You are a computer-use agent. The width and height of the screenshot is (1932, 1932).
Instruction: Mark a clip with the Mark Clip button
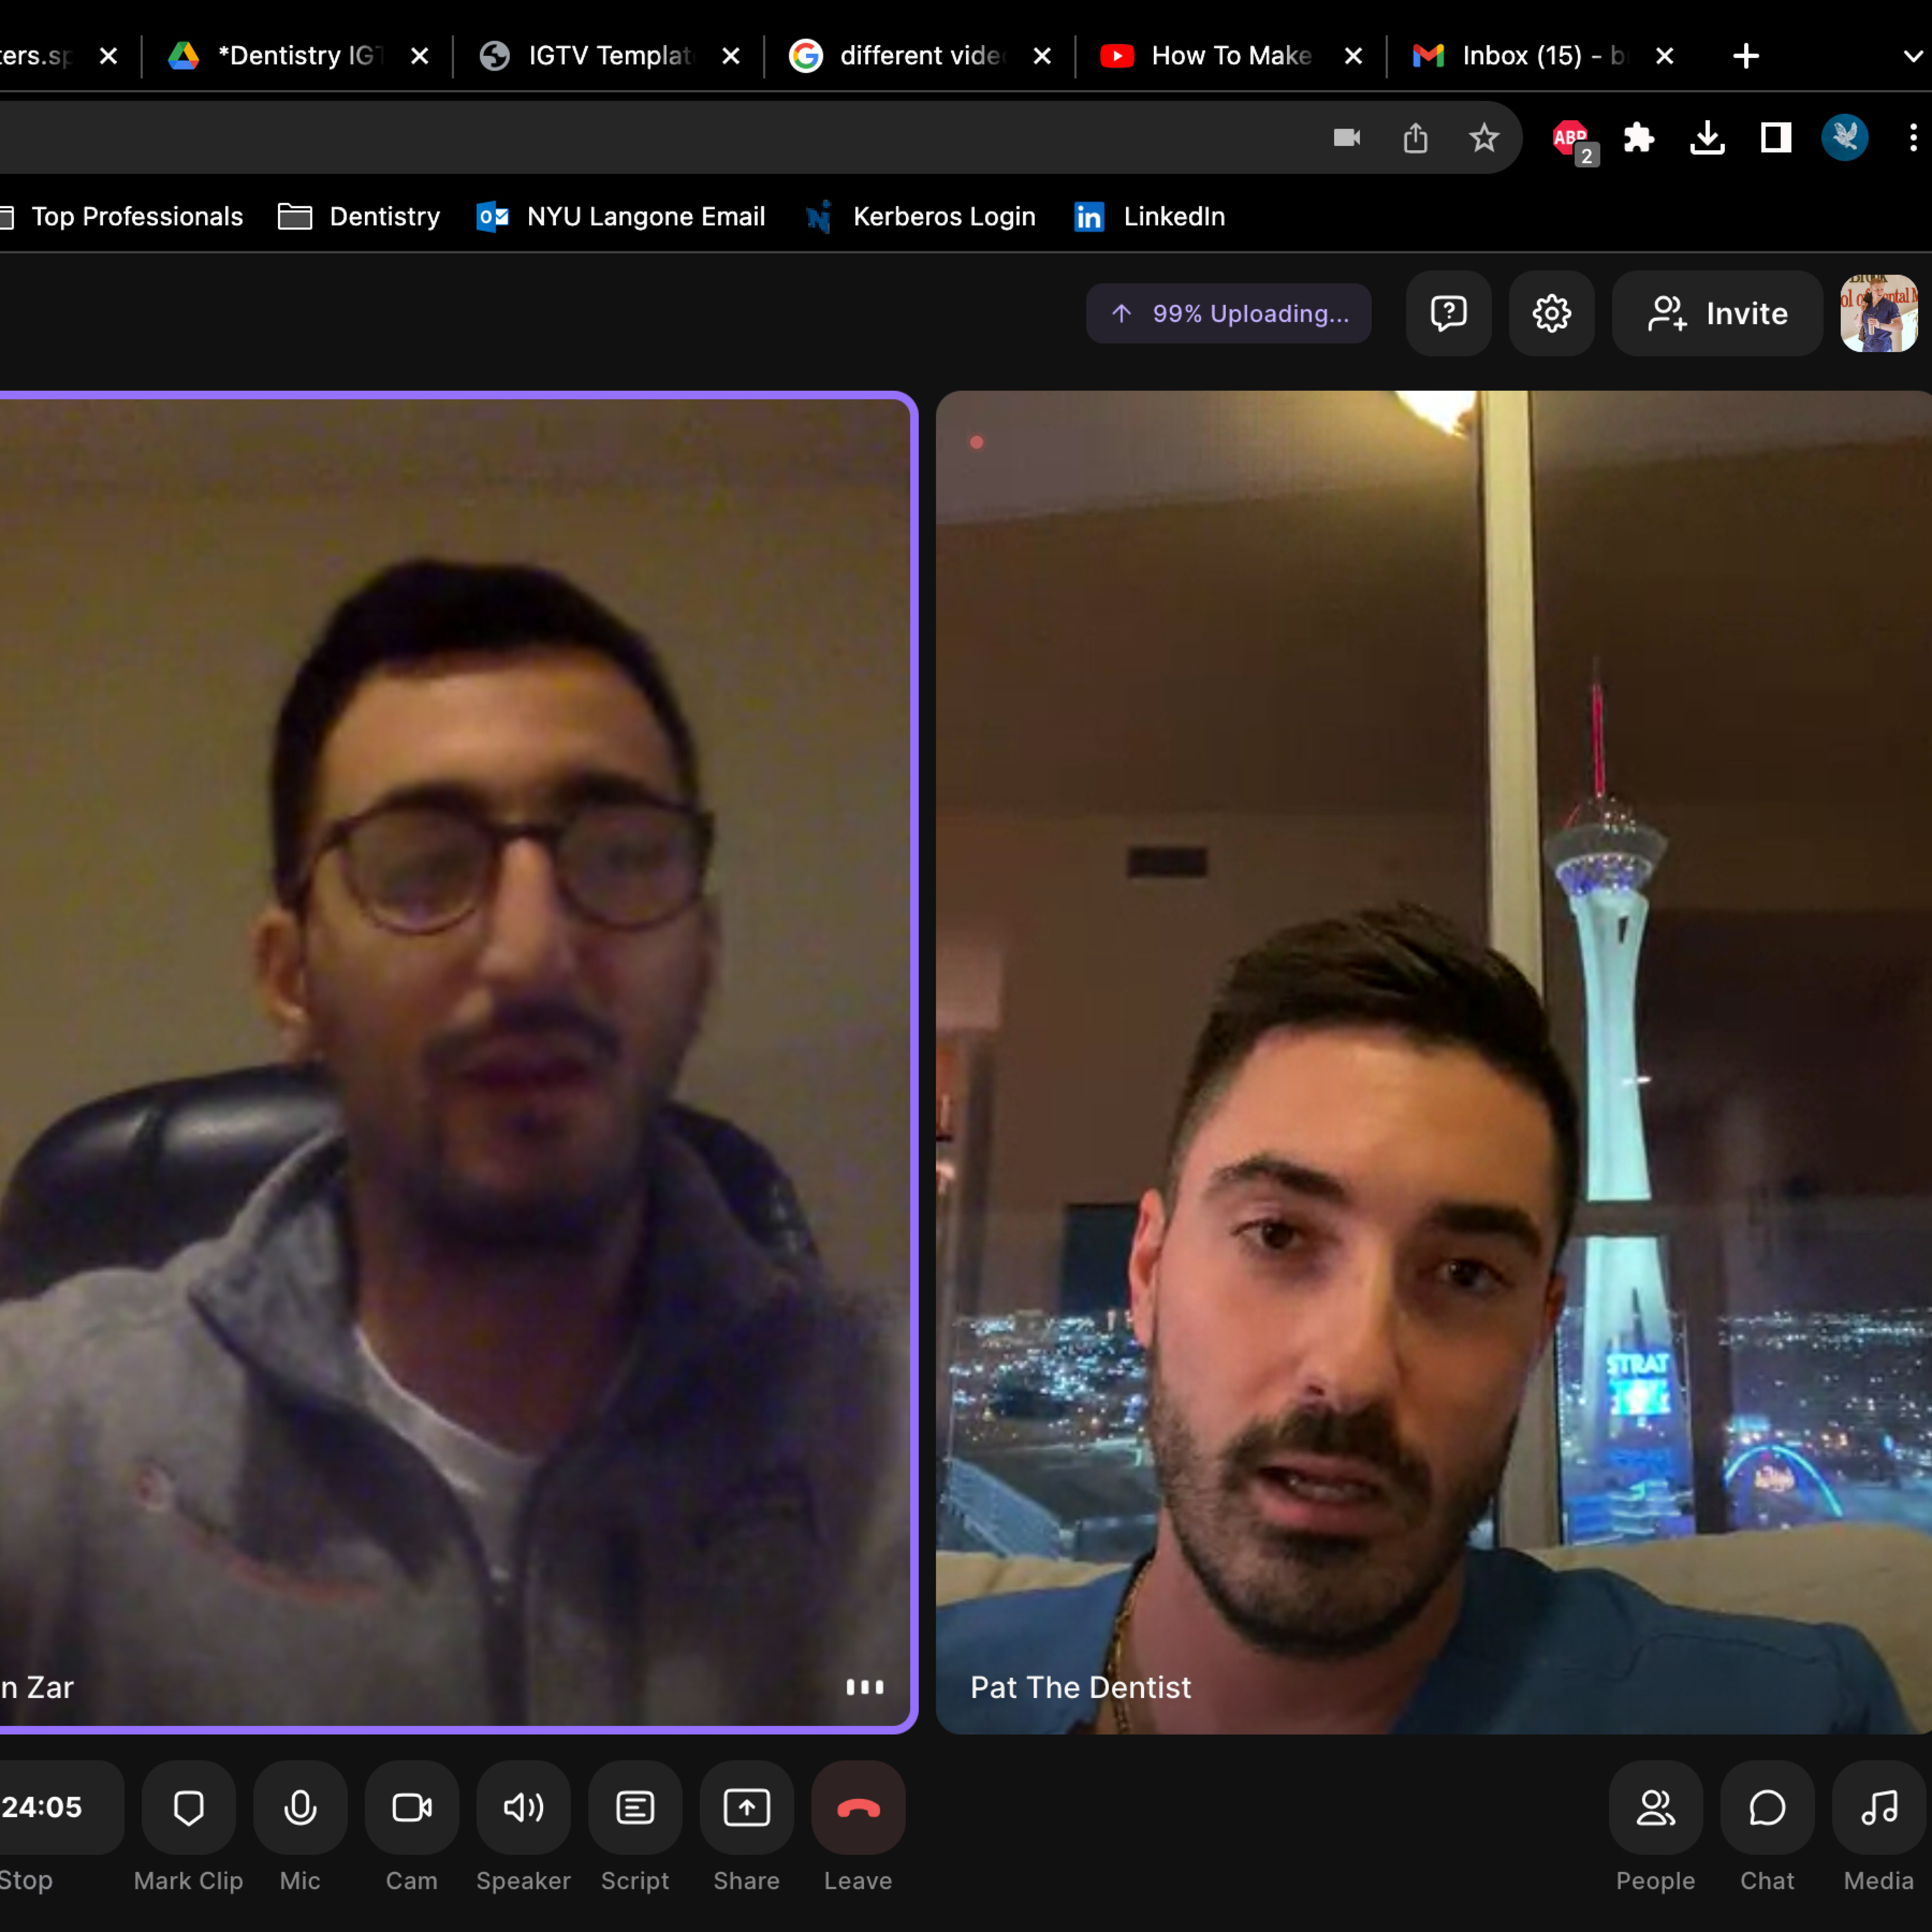point(188,1808)
